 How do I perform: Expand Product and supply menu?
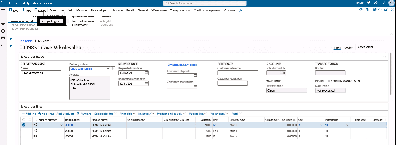pyautogui.click(x=172, y=114)
